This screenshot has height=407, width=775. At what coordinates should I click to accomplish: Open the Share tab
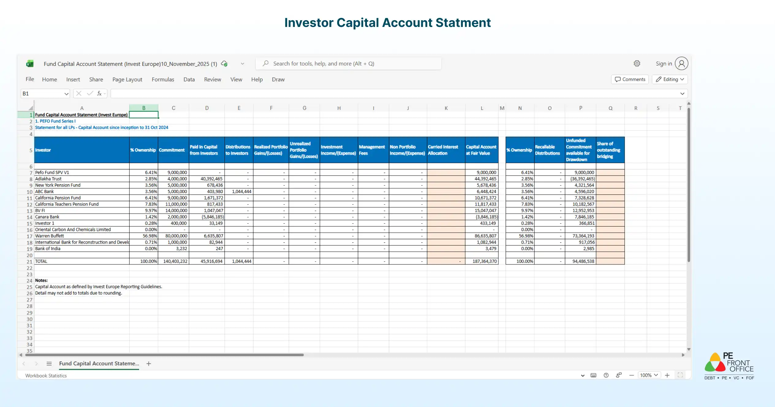pos(96,80)
